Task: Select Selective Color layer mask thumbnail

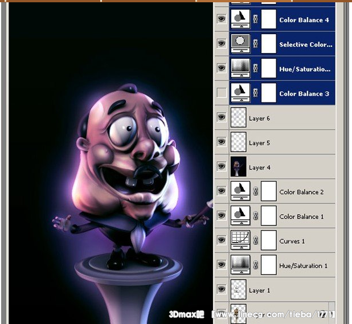Action: click(x=268, y=43)
